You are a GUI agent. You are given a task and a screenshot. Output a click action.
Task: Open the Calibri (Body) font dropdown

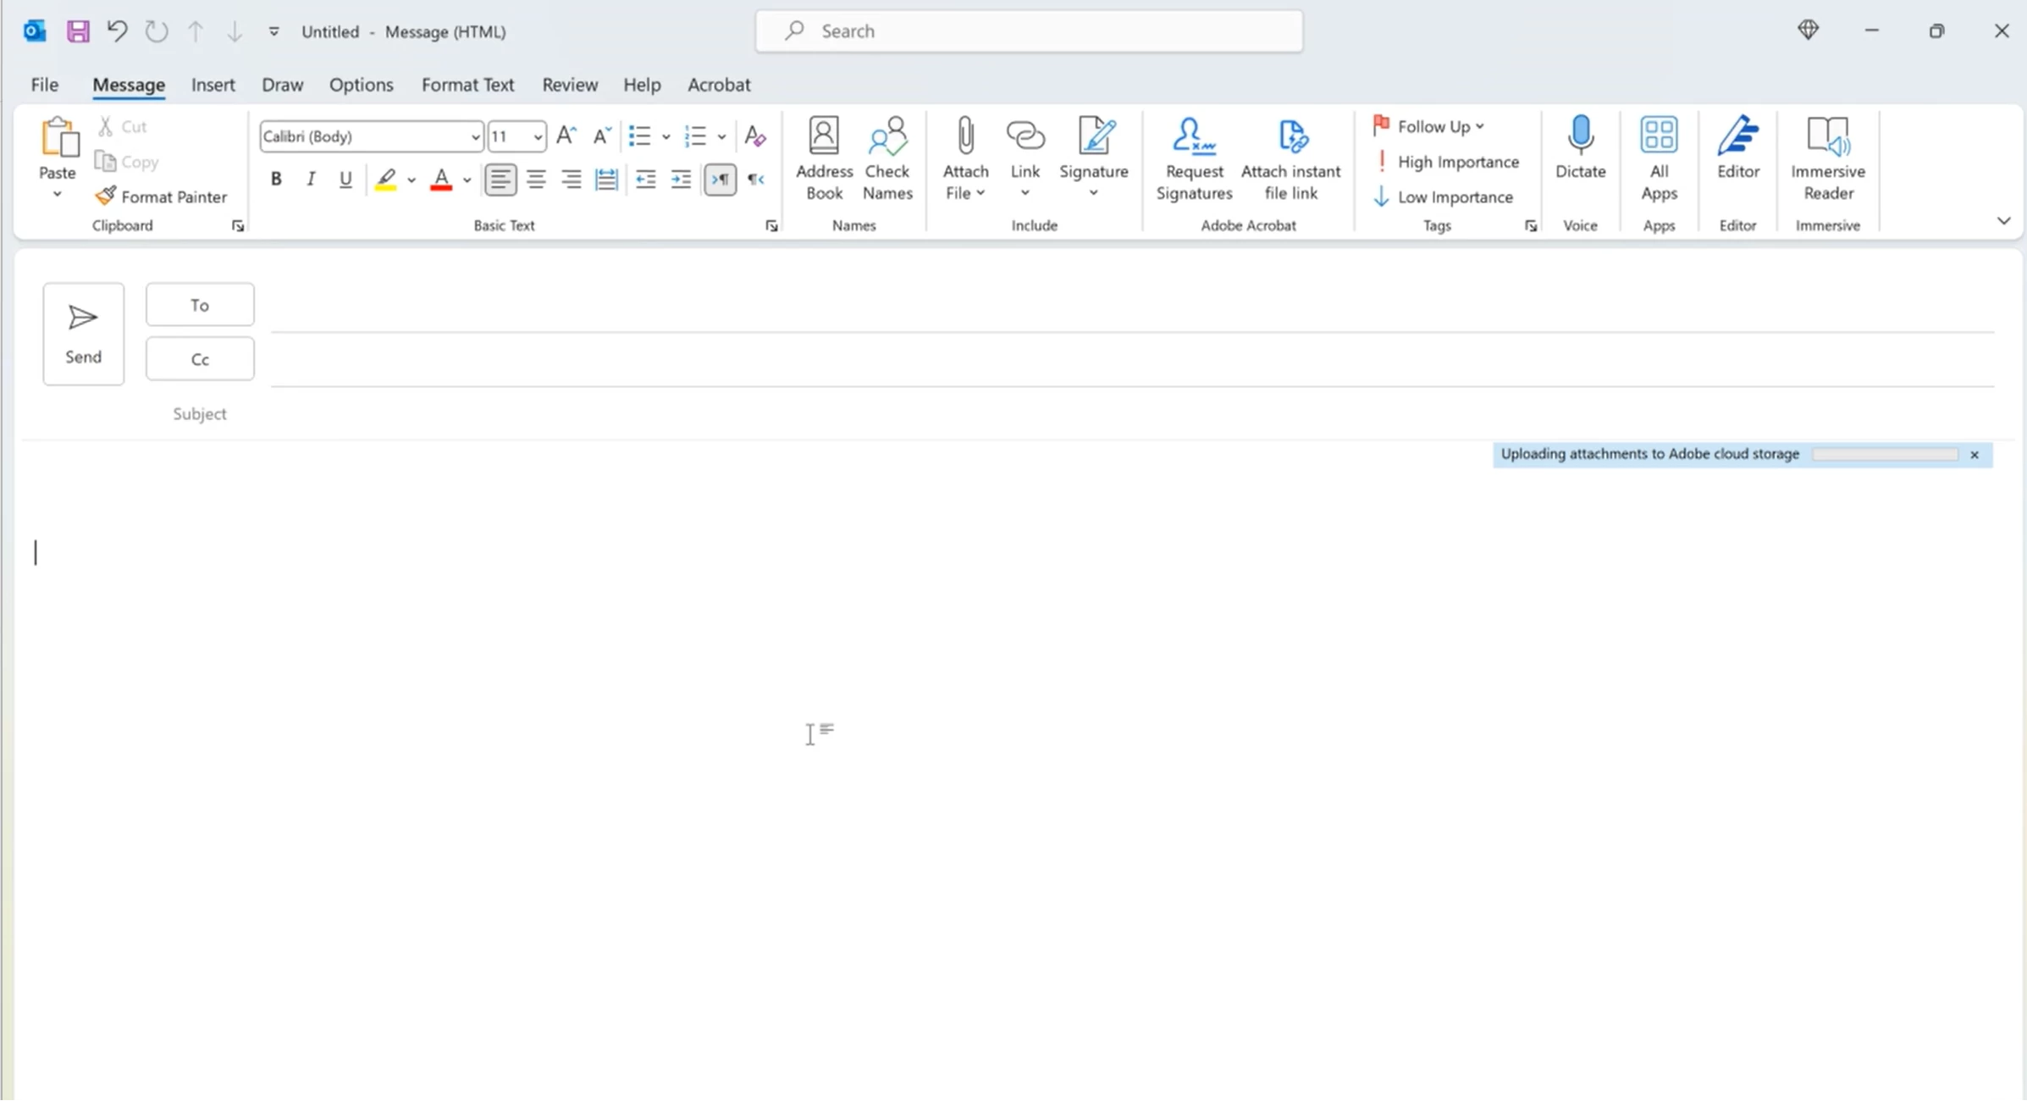coord(475,136)
